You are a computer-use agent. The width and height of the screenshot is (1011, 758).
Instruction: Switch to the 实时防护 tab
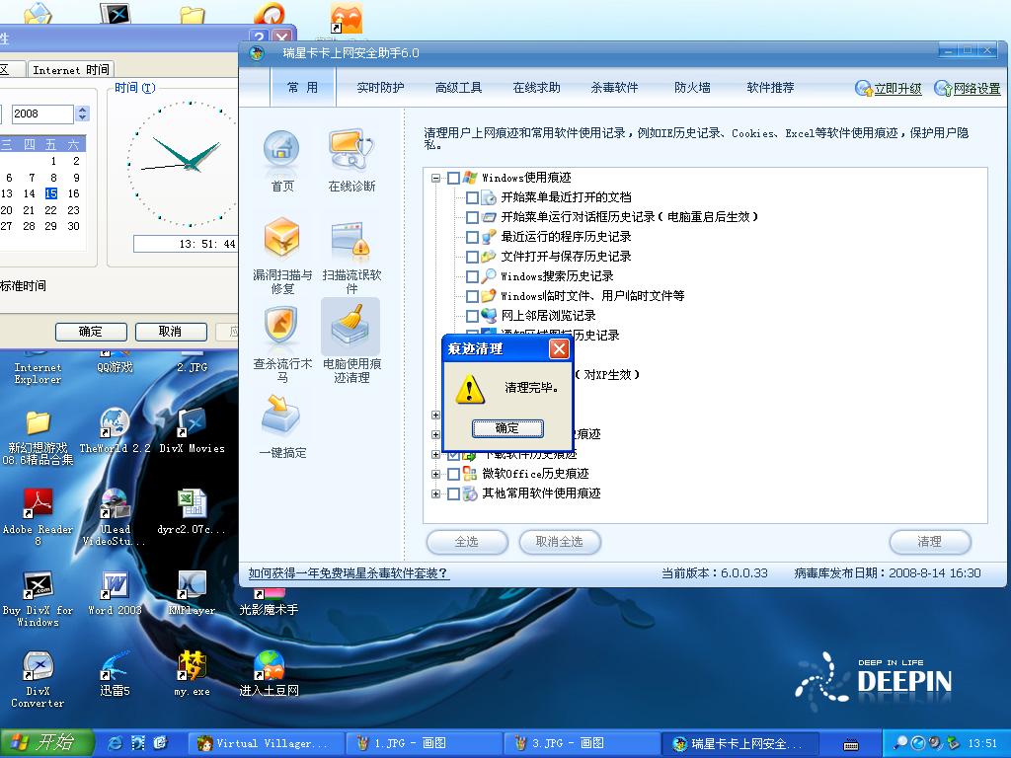[x=380, y=88]
